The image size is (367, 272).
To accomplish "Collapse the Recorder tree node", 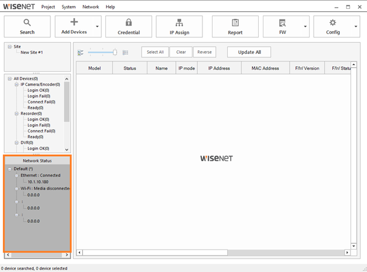I will pos(17,114).
